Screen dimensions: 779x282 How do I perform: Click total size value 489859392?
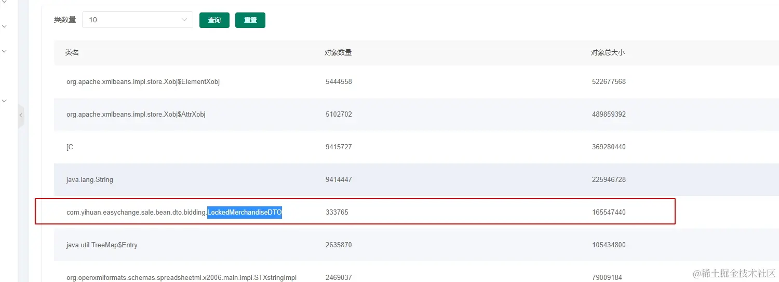(609, 114)
